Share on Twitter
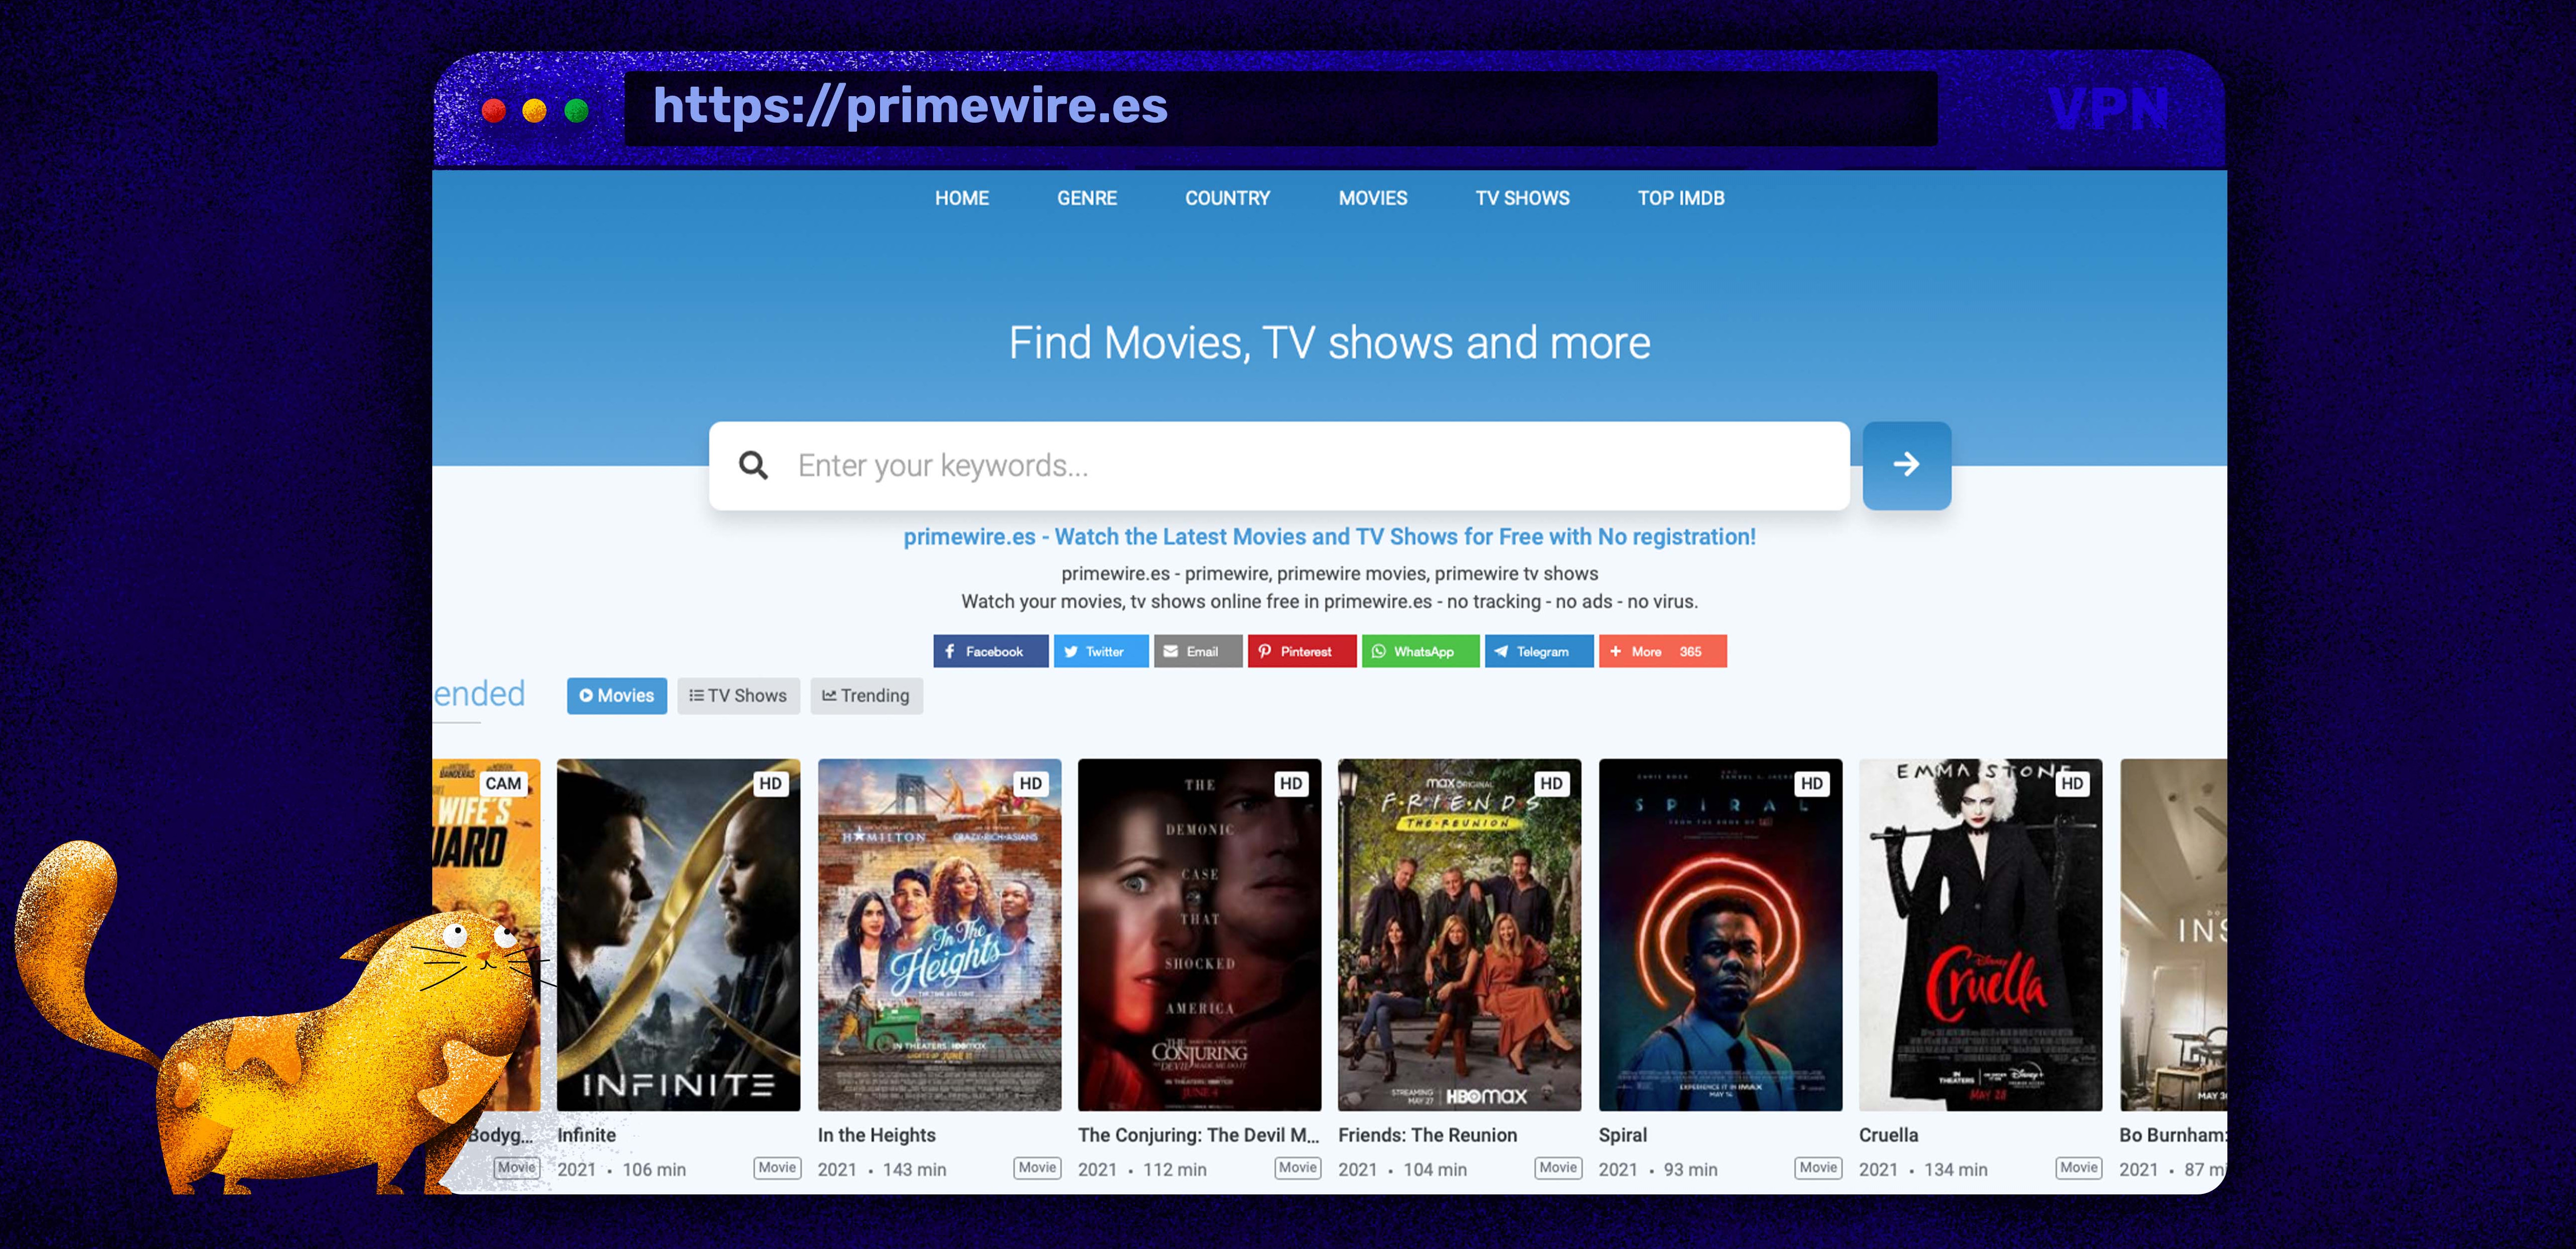The height and width of the screenshot is (1249, 2576). pos(1100,651)
